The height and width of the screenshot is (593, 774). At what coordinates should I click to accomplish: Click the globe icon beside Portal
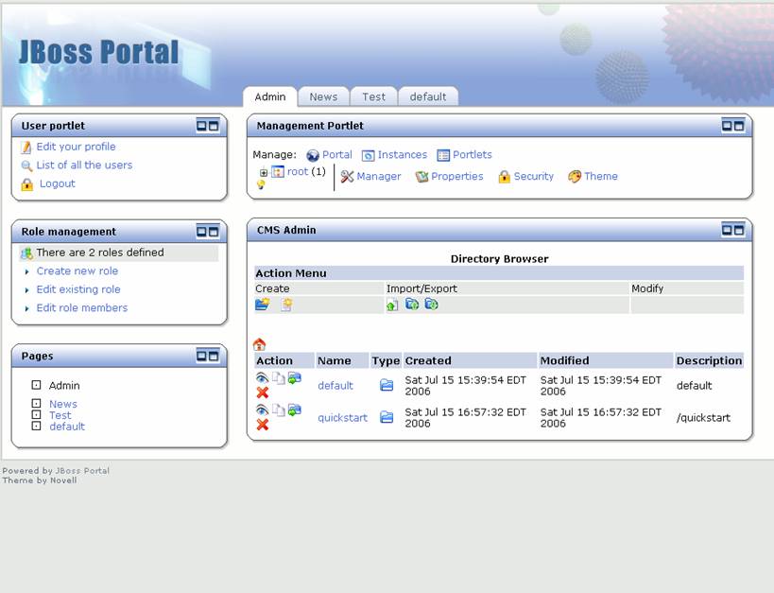[313, 156]
